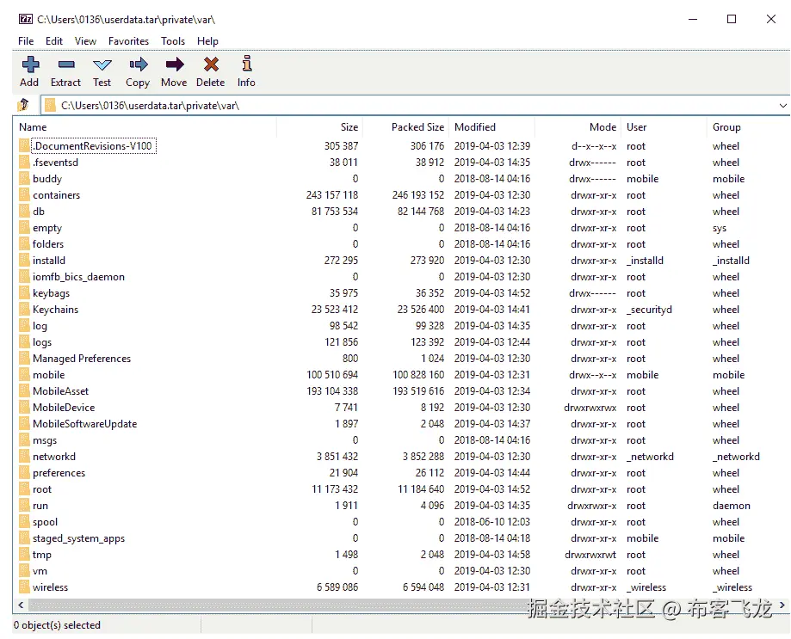791x639 pixels.
Task: Select the mobile folder icon
Action: point(24,374)
